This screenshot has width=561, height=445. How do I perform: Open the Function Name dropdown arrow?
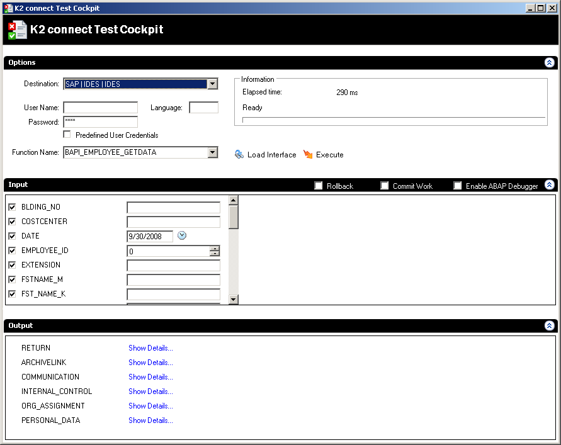[213, 152]
